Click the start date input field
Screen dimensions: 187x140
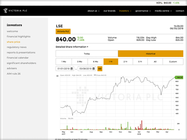(65, 69)
